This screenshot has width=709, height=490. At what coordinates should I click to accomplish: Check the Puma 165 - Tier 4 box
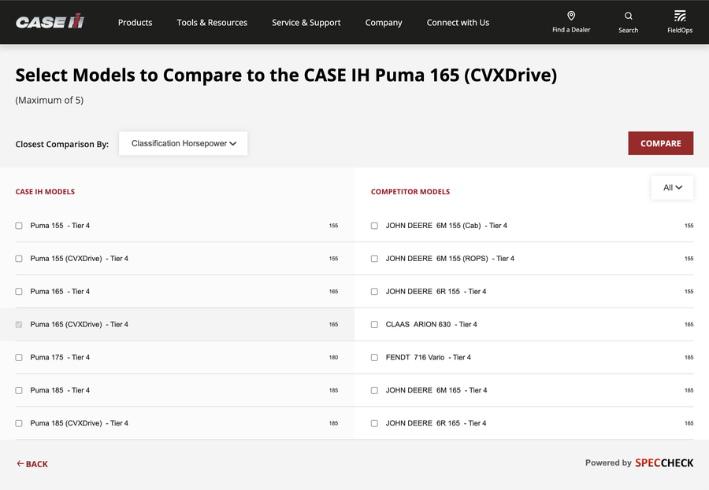[x=19, y=291]
